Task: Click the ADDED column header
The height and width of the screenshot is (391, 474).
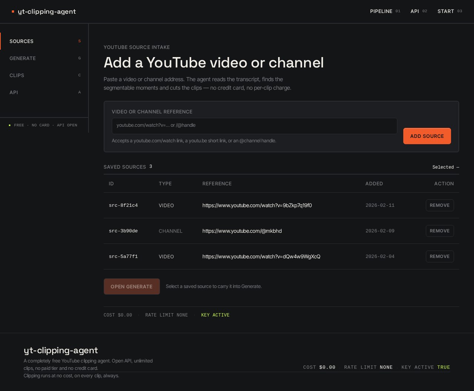Action: 374,183
